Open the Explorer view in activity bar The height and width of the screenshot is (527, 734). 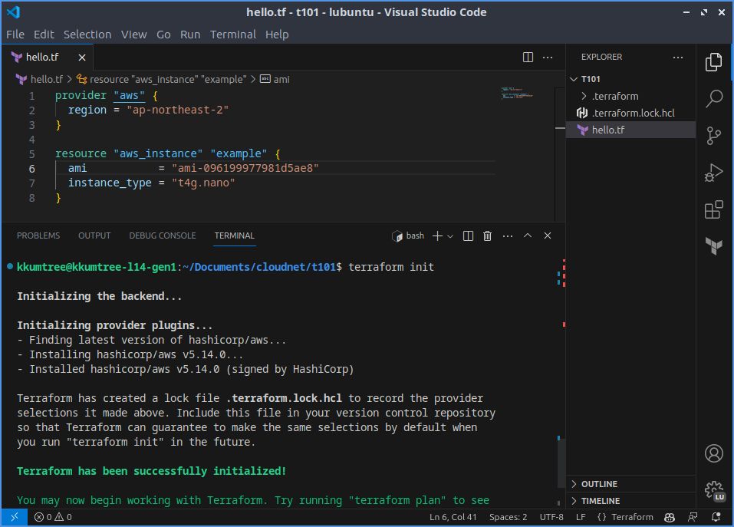pyautogui.click(x=713, y=62)
